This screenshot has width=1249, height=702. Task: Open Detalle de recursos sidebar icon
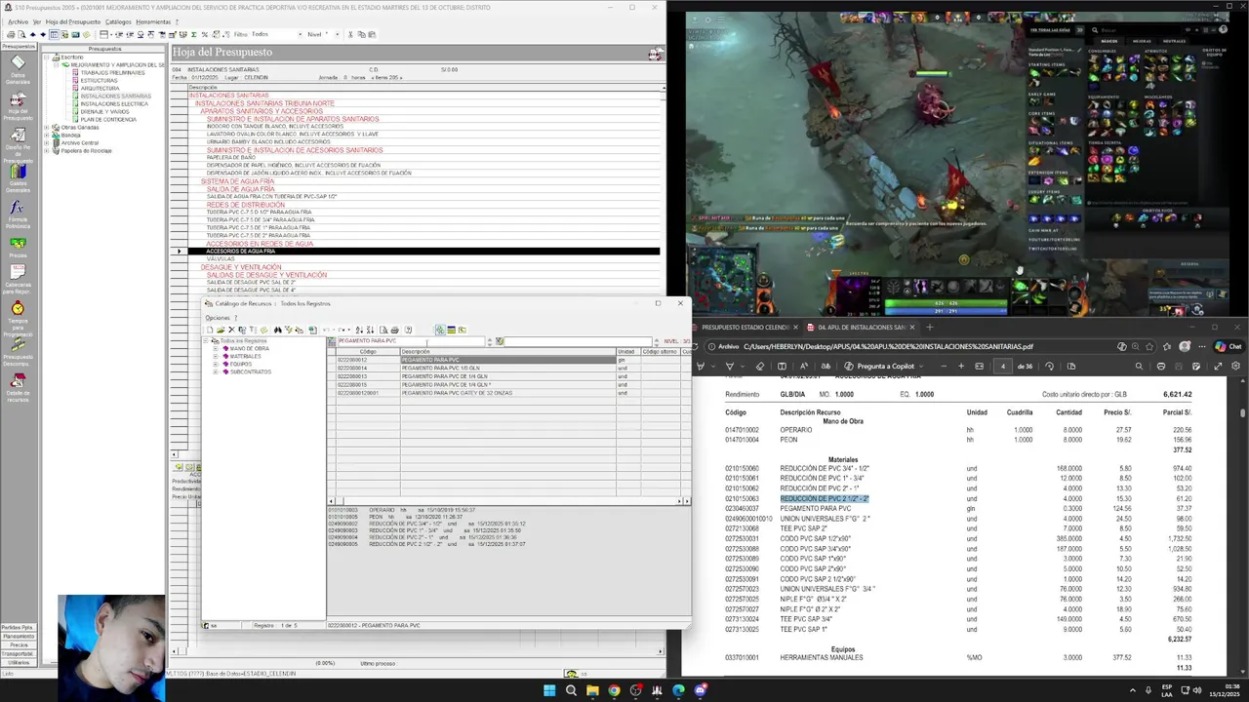click(18, 387)
